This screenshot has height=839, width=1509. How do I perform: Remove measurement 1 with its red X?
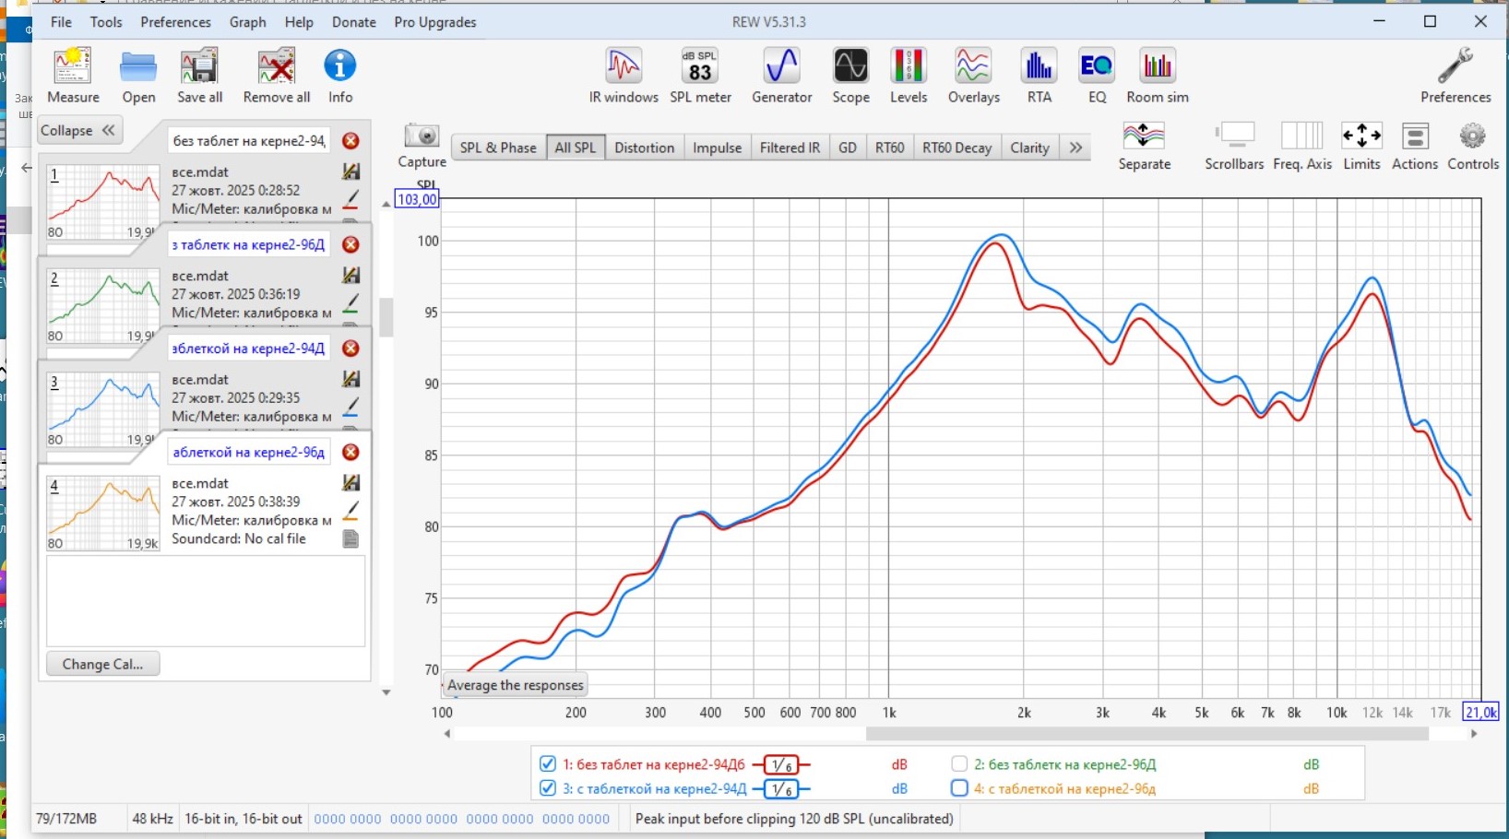[351, 141]
